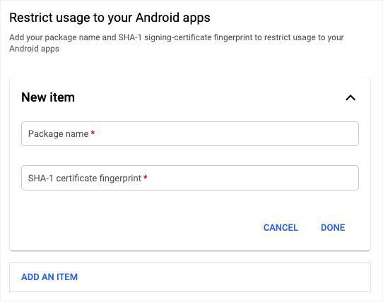
Task: Click the red asterisk beside SHA-1 fingerprint
Action: click(146, 177)
